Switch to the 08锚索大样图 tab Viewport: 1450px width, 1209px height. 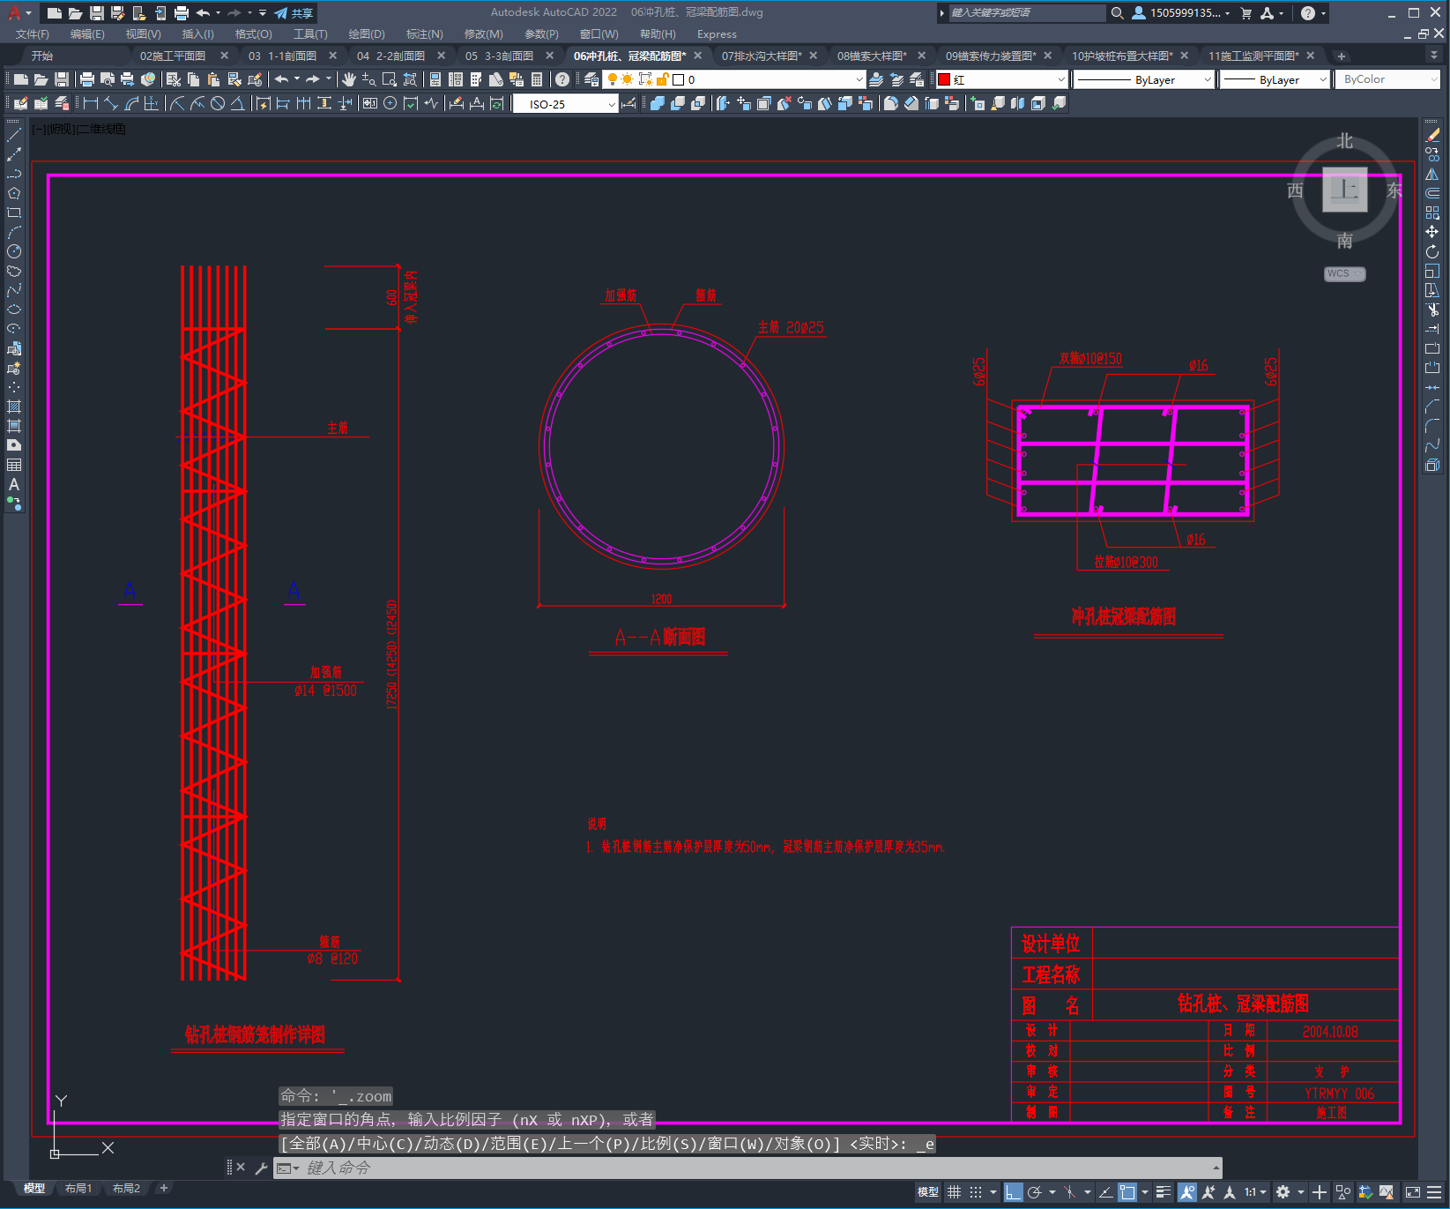point(871,56)
